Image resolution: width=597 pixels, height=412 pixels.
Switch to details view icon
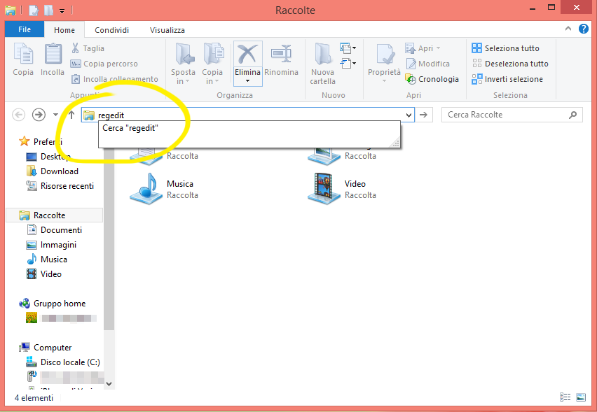(565, 397)
